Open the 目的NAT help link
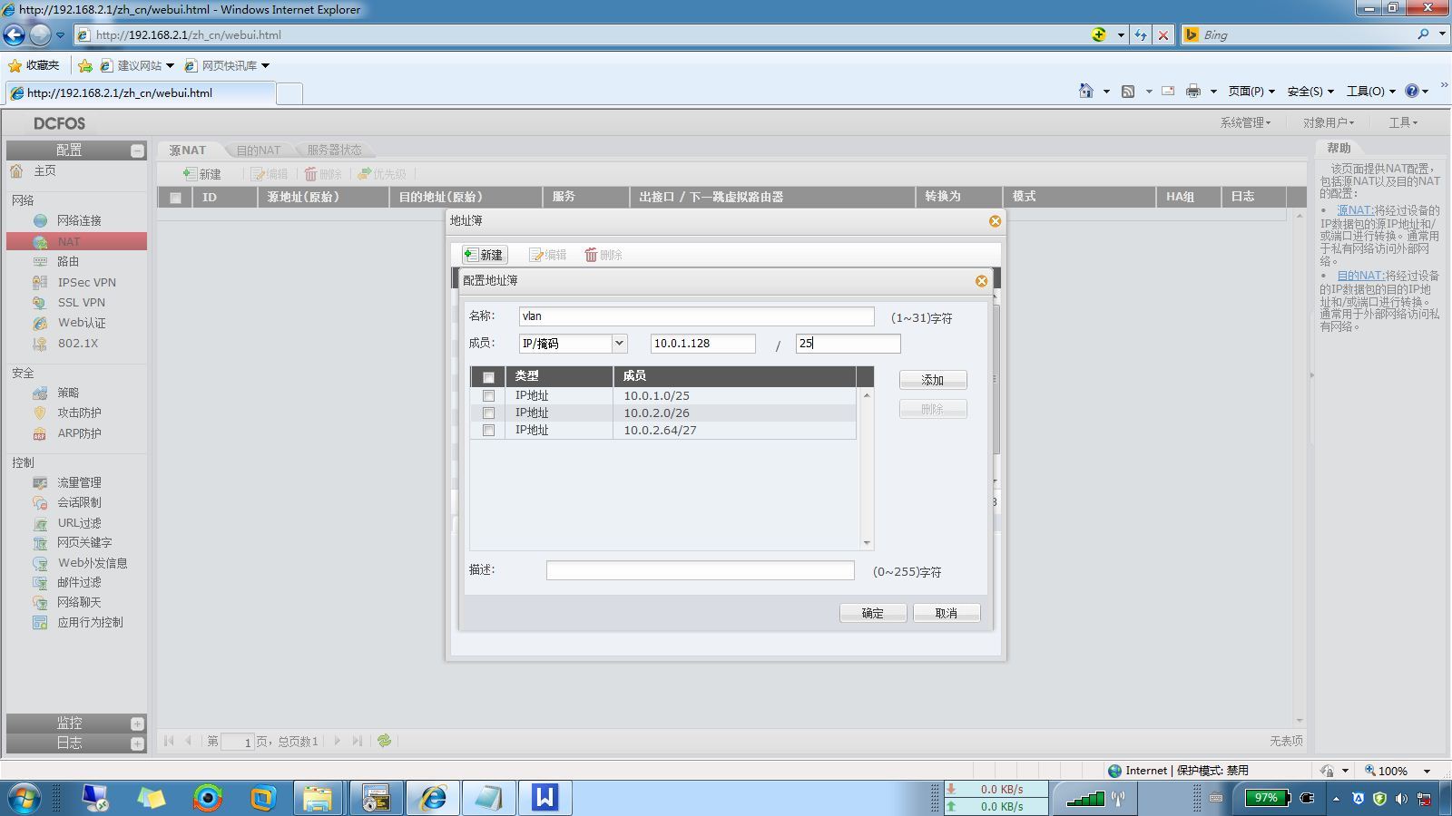Screen dimensions: 1452x816 pos(1360,276)
